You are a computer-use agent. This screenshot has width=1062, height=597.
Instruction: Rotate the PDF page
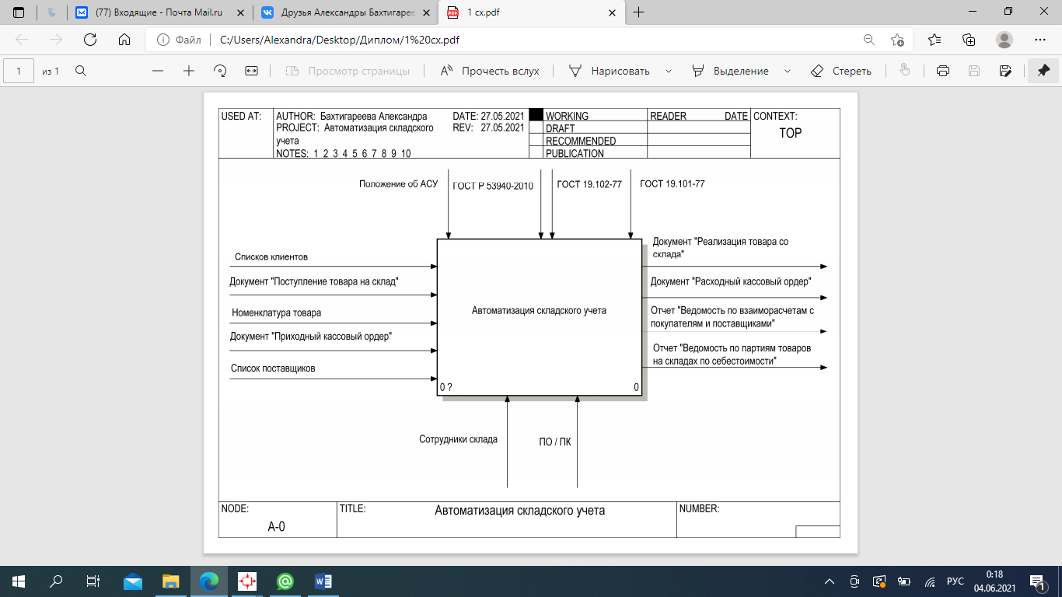(220, 71)
